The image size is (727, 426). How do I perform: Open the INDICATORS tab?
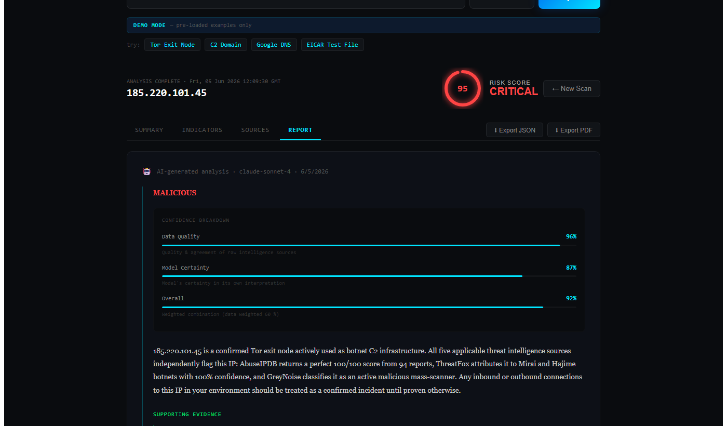tap(202, 130)
